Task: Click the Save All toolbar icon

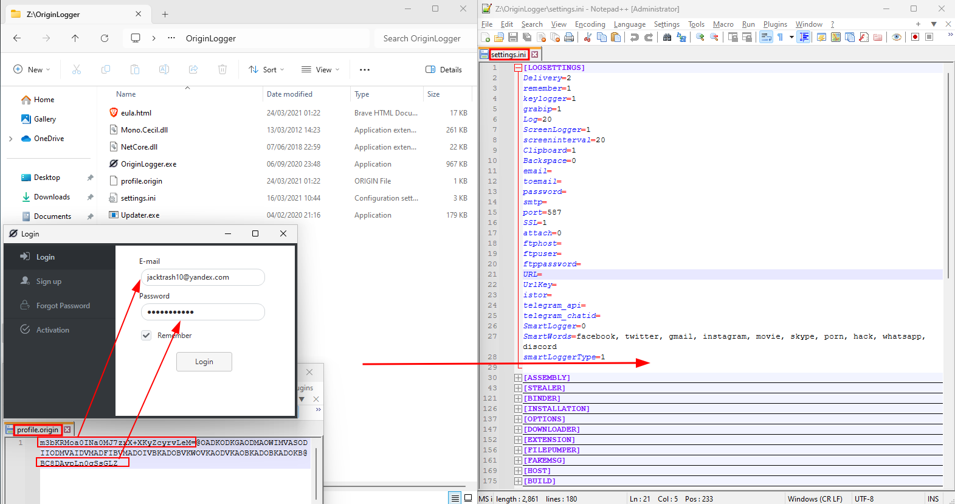Action: coord(527,37)
